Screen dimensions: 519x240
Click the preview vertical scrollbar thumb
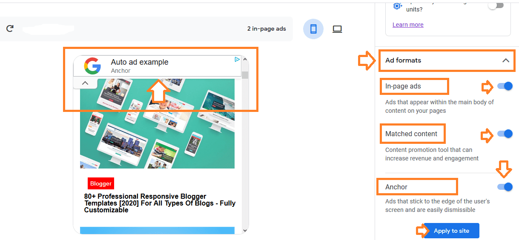245,75
